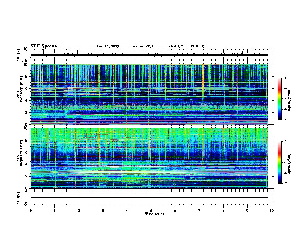Click the "ch.1(V)" waveform axis label
This screenshot has width=306, height=236.
click(x=19, y=55)
